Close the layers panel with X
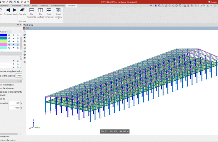This screenshot has width=218, height=142. [21, 25]
